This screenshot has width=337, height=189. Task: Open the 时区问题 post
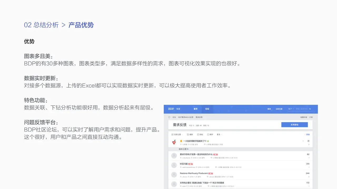click(184, 164)
